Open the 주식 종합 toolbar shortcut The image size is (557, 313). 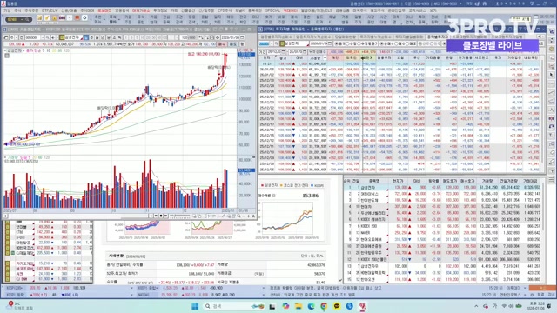pos(141,19)
